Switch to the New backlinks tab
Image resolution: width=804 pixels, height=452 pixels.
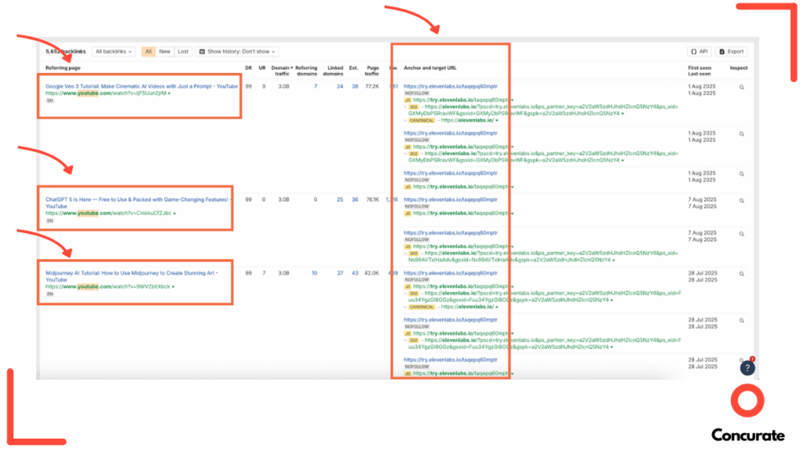(164, 52)
